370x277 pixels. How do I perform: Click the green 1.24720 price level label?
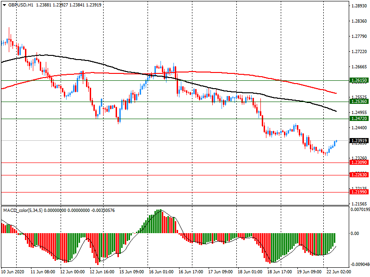pos(359,119)
